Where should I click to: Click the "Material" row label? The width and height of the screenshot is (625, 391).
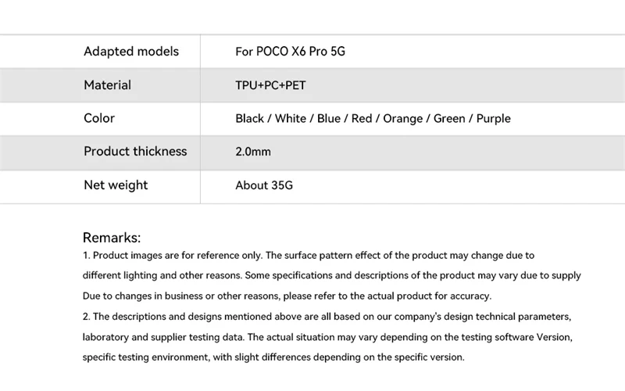click(x=107, y=85)
